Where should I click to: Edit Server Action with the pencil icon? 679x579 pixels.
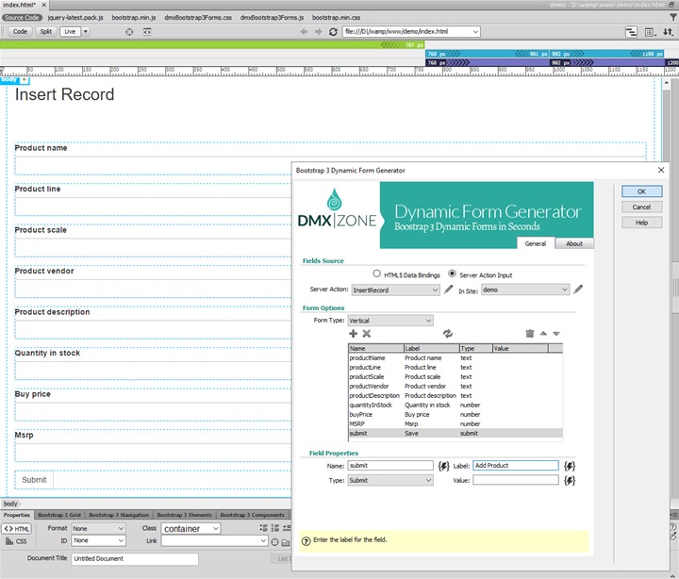click(448, 289)
